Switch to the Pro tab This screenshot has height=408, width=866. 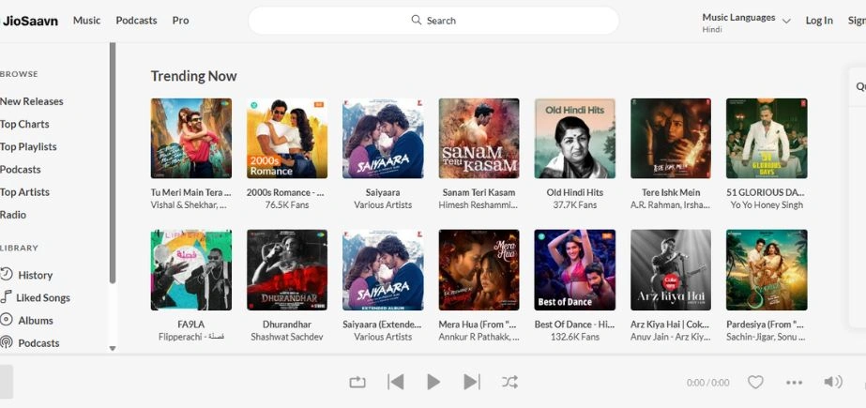click(x=180, y=20)
